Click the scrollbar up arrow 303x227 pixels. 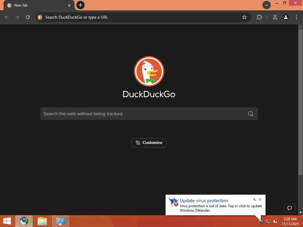click(x=300, y=27)
